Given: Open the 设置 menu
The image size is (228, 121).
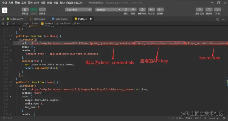Looking at the screenshot, I should pos(56,3).
